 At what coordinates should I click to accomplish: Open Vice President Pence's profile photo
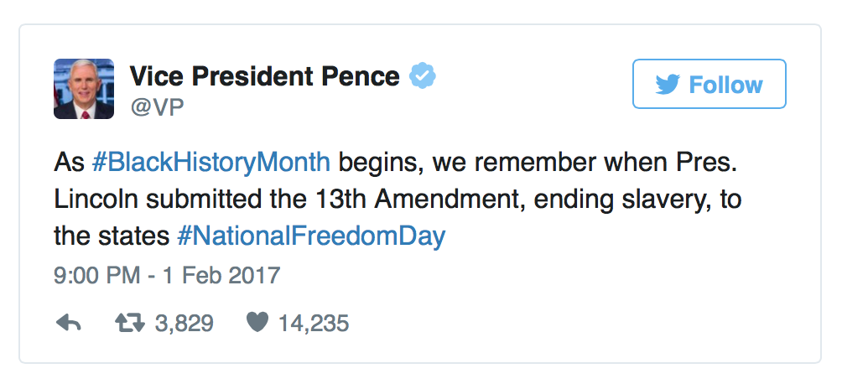click(84, 89)
